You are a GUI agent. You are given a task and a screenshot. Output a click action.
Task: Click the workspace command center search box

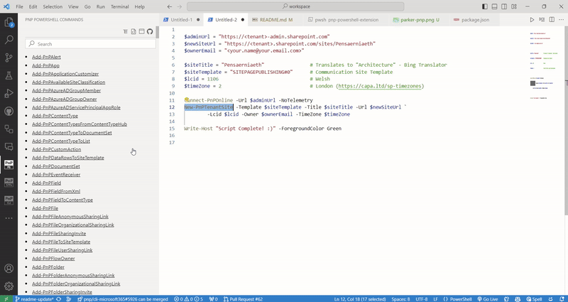tap(295, 6)
